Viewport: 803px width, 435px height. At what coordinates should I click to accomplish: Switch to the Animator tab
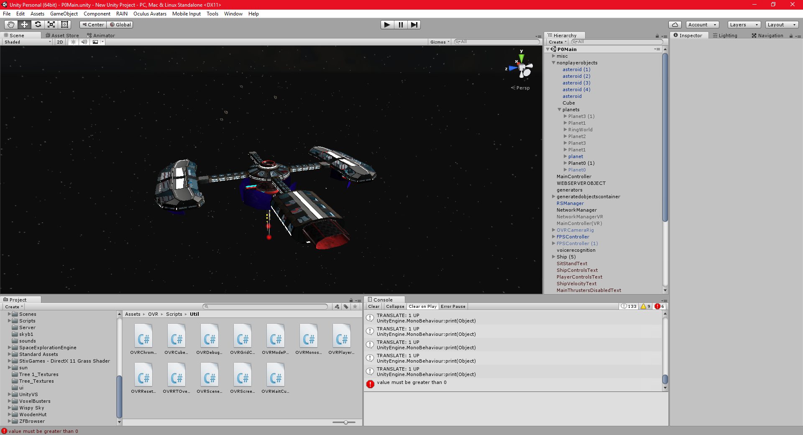click(101, 36)
